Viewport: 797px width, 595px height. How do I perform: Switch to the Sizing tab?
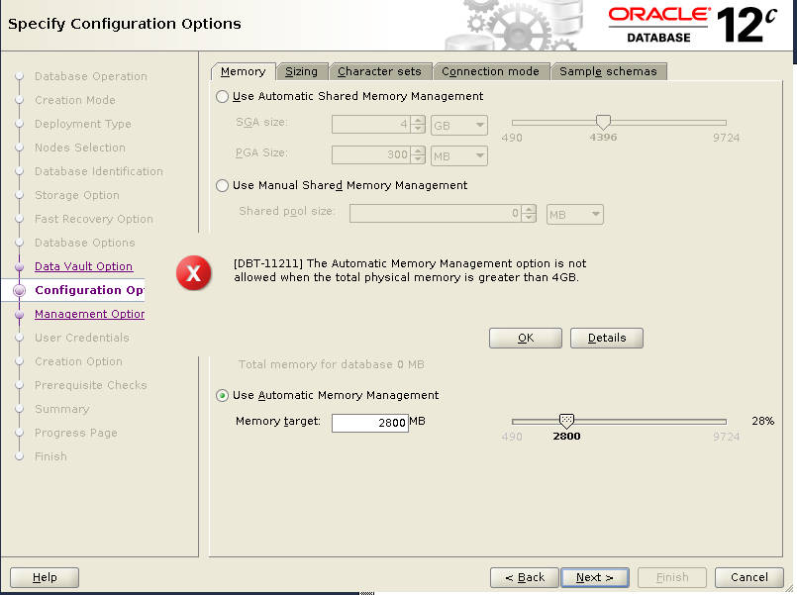pyautogui.click(x=301, y=71)
